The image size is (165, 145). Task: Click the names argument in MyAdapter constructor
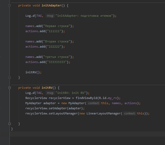pyautogui.click(x=116, y=103)
